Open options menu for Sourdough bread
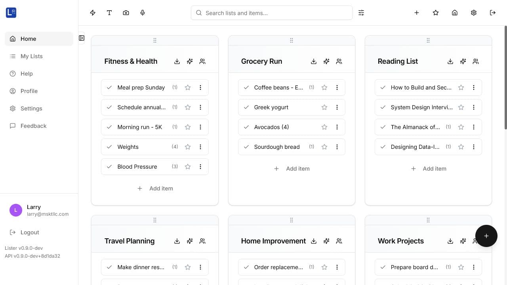 coord(337,147)
